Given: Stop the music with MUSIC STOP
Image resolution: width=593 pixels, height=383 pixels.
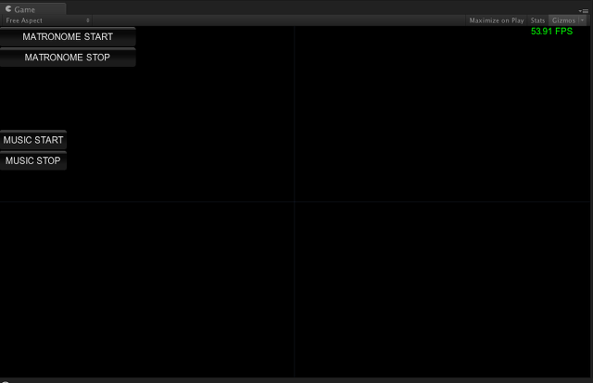Looking at the screenshot, I should [x=33, y=160].
